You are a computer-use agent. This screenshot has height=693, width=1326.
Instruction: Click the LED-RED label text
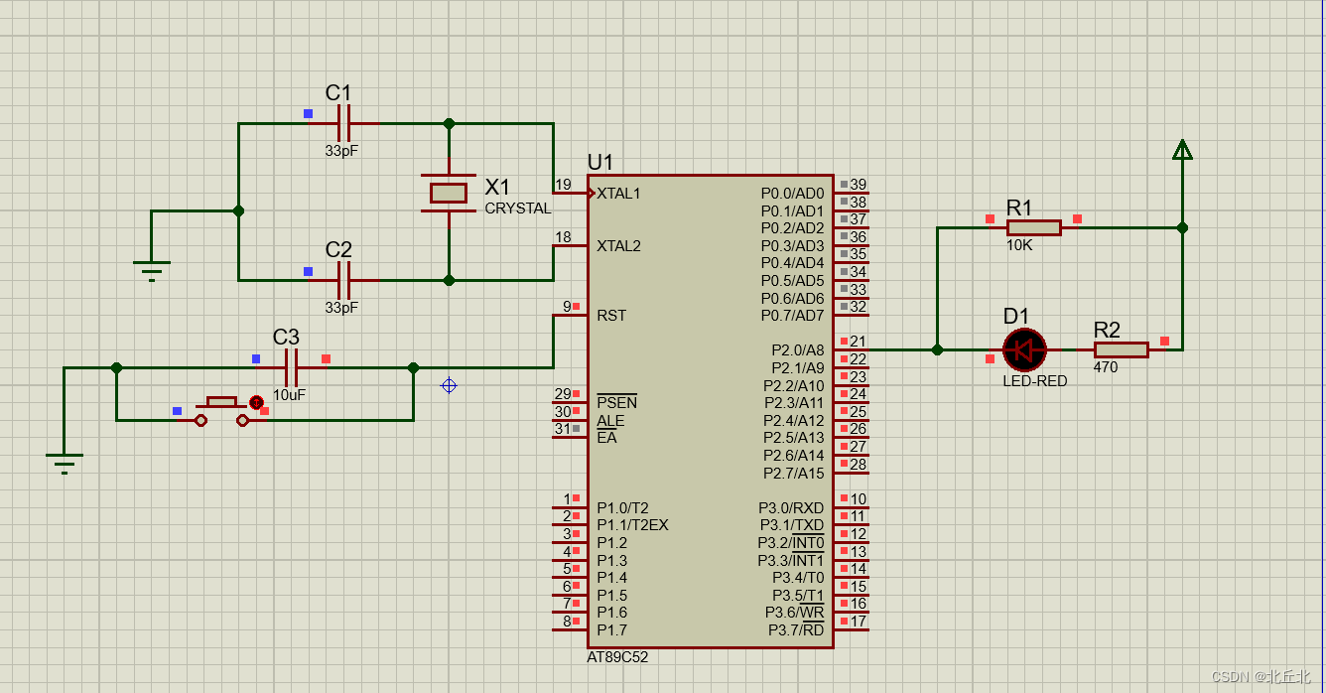(1035, 381)
